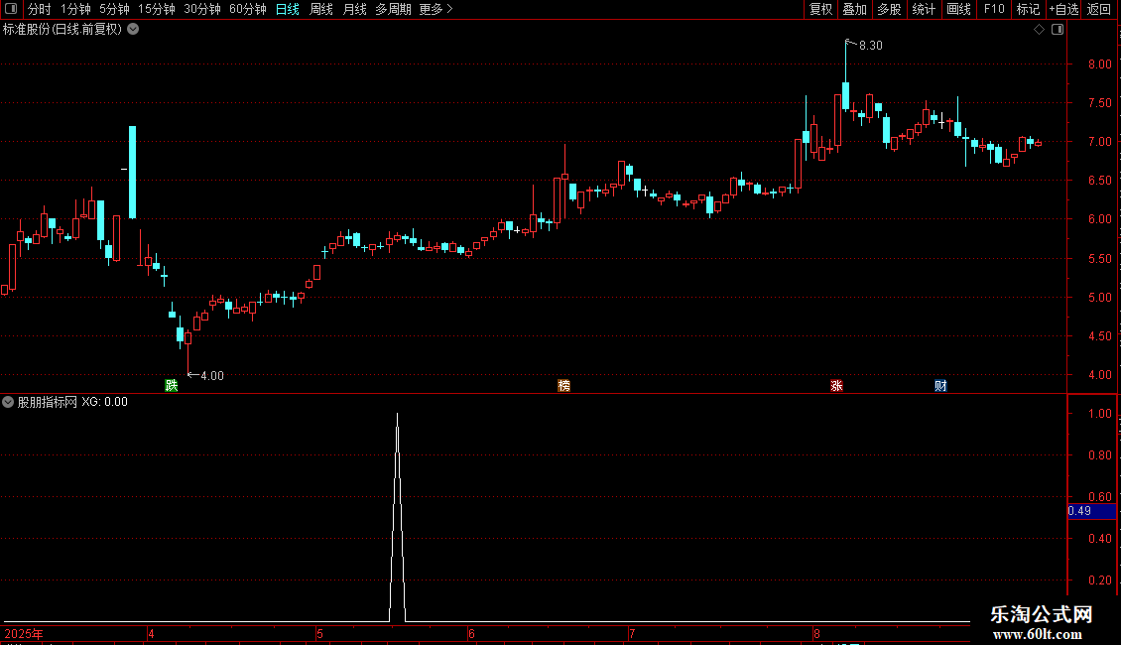Click the 4.00 low price label
The width and height of the screenshot is (1121, 645).
coord(212,375)
